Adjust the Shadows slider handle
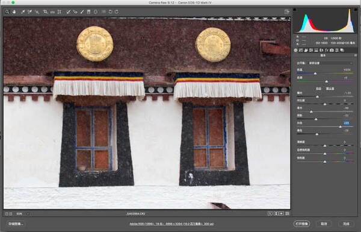The width and height of the screenshot is (361, 232). [316, 119]
